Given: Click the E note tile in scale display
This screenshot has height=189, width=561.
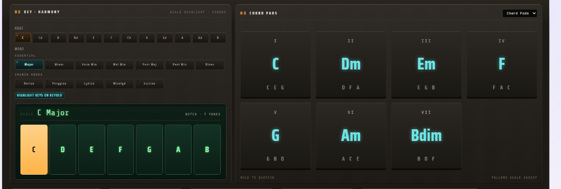Looking at the screenshot, I should pyautogui.click(x=91, y=150).
